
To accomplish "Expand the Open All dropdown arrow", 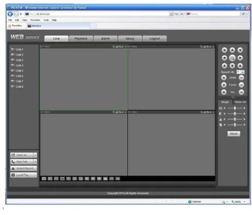I will pyautogui.click(x=35, y=155).
